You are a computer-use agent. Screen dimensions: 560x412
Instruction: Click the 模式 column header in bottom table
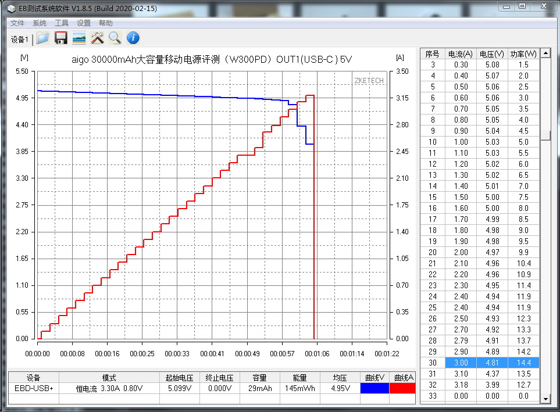coord(109,377)
